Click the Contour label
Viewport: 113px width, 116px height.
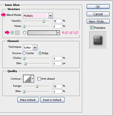coord(16,79)
